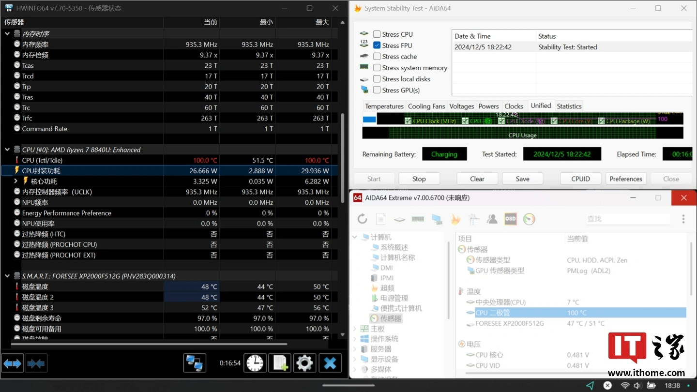Click the flame stability test icon

(x=455, y=219)
